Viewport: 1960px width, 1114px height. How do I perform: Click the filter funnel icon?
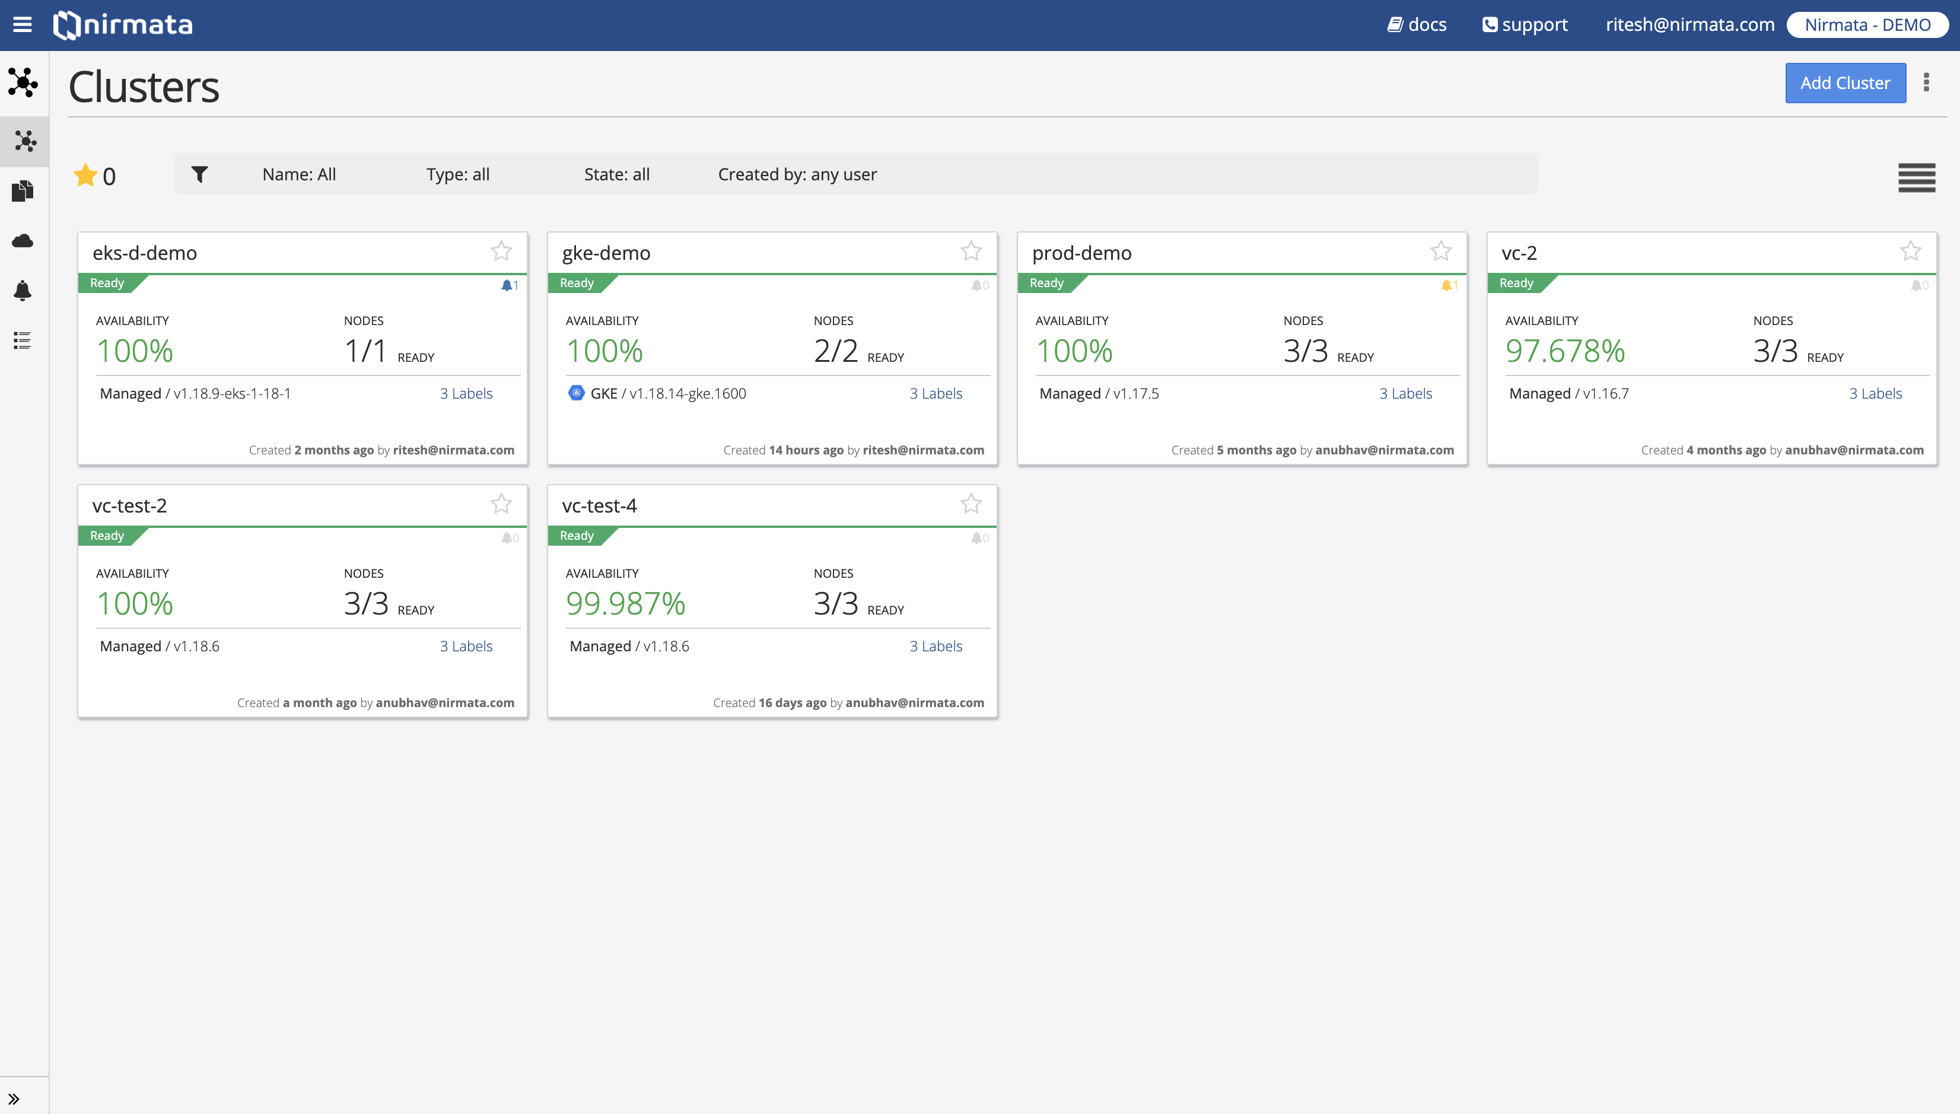(199, 174)
